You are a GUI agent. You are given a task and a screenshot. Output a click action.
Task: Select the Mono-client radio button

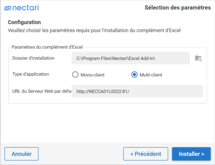pos(75,74)
